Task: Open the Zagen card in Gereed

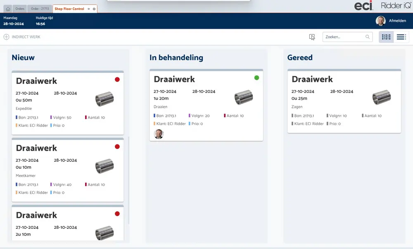Action: pyautogui.click(x=344, y=101)
